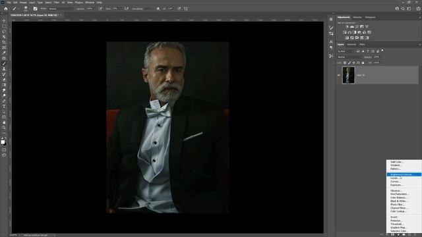Viewport: 422px width, 237px height.
Task: Open the Layers panel flyout menu
Action: coord(419,44)
